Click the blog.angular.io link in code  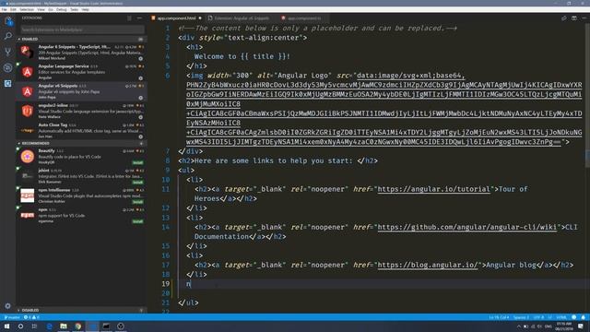pos(428,265)
